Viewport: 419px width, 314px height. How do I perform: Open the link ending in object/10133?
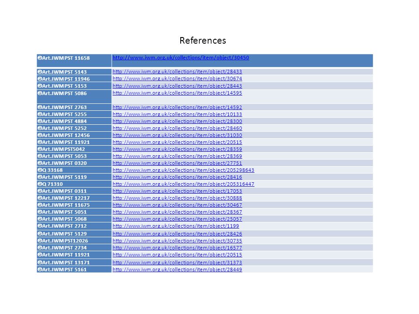pos(177,114)
